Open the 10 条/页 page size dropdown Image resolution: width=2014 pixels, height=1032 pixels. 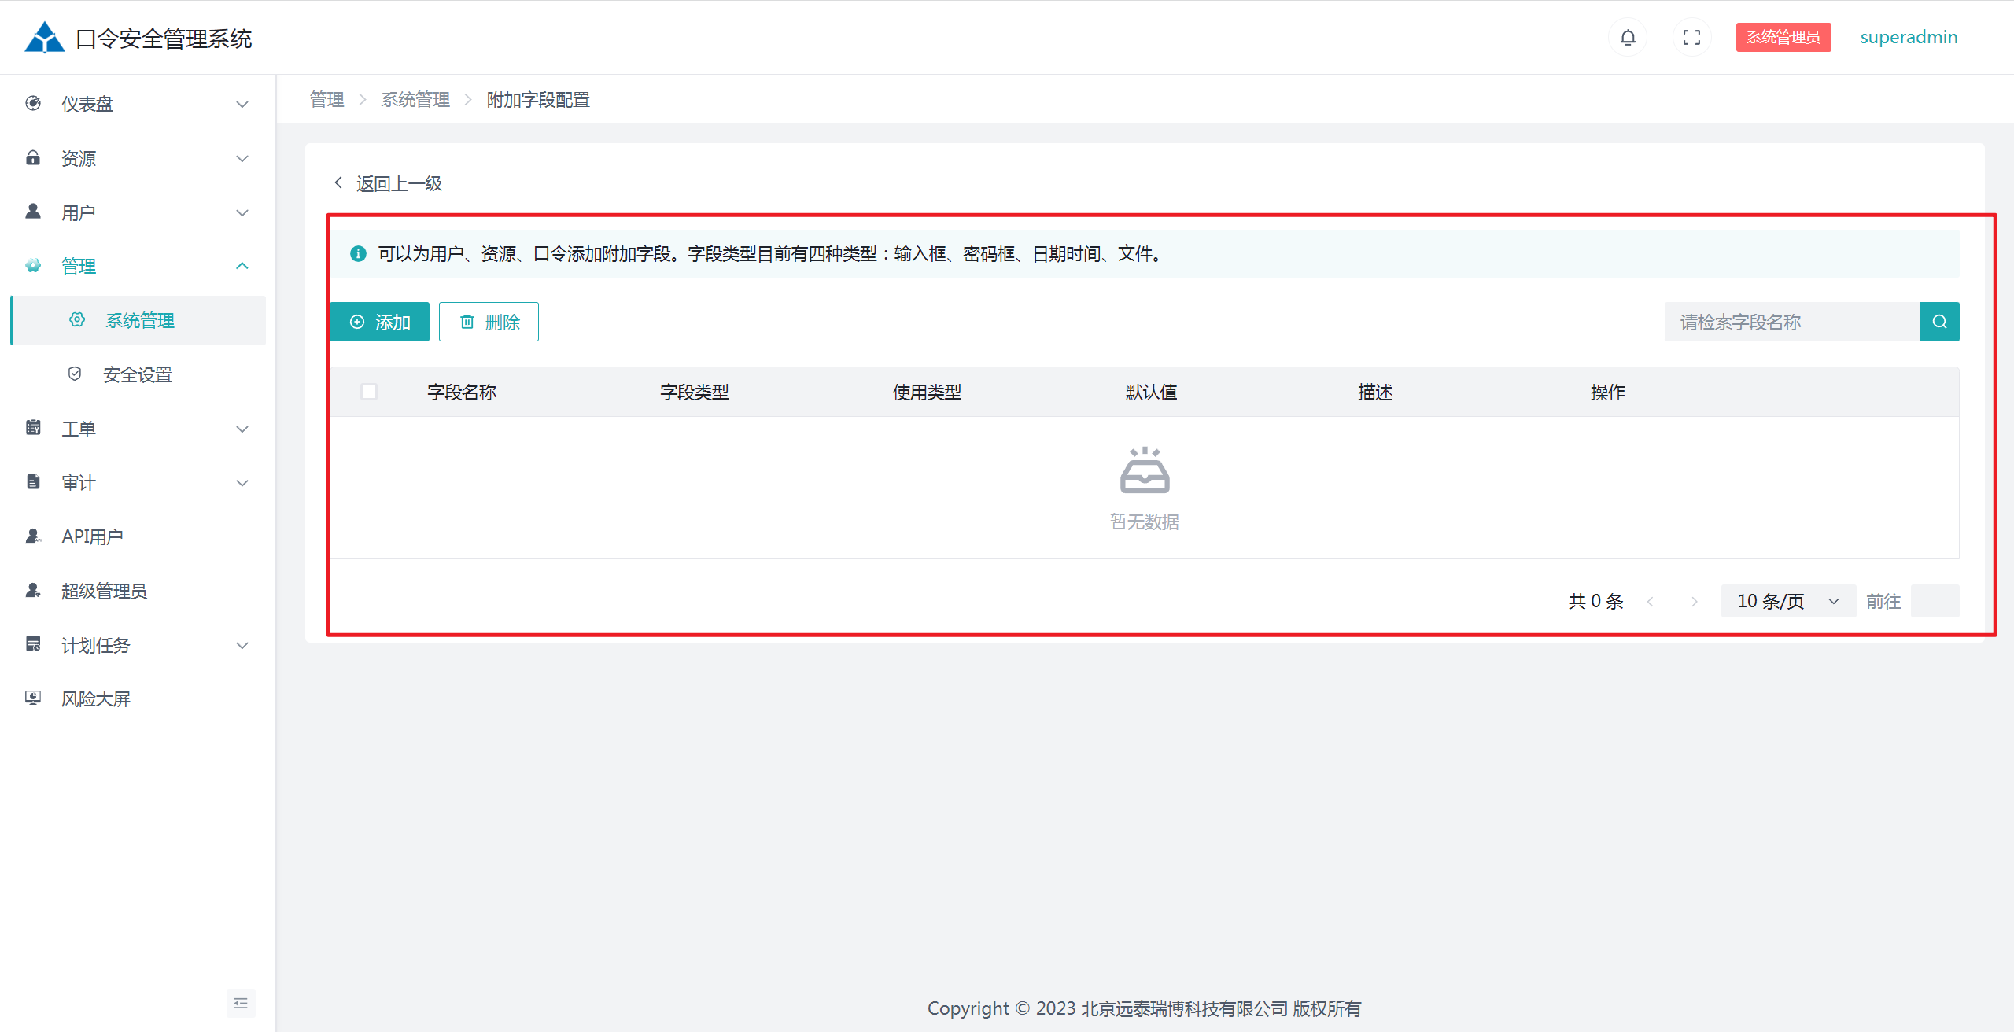[1787, 601]
